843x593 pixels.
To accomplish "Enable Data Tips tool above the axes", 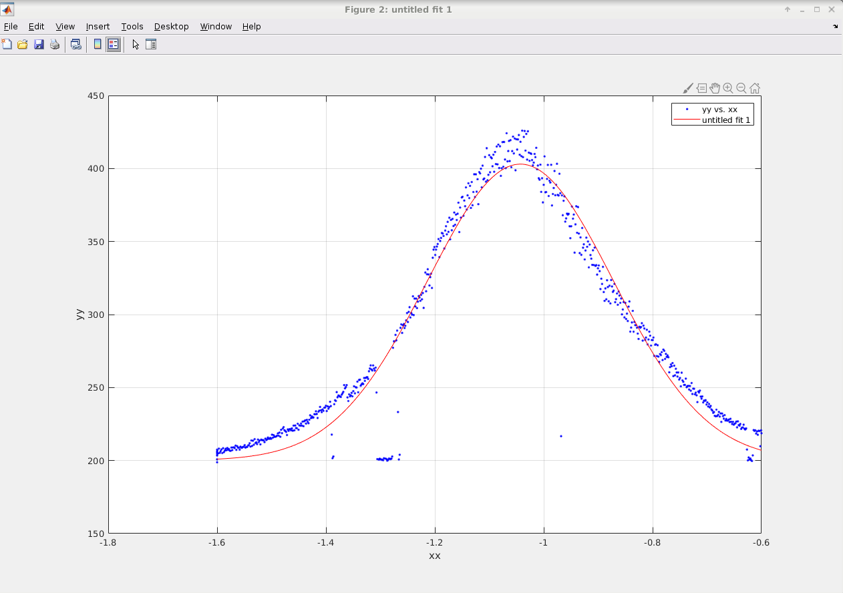I will (x=701, y=88).
